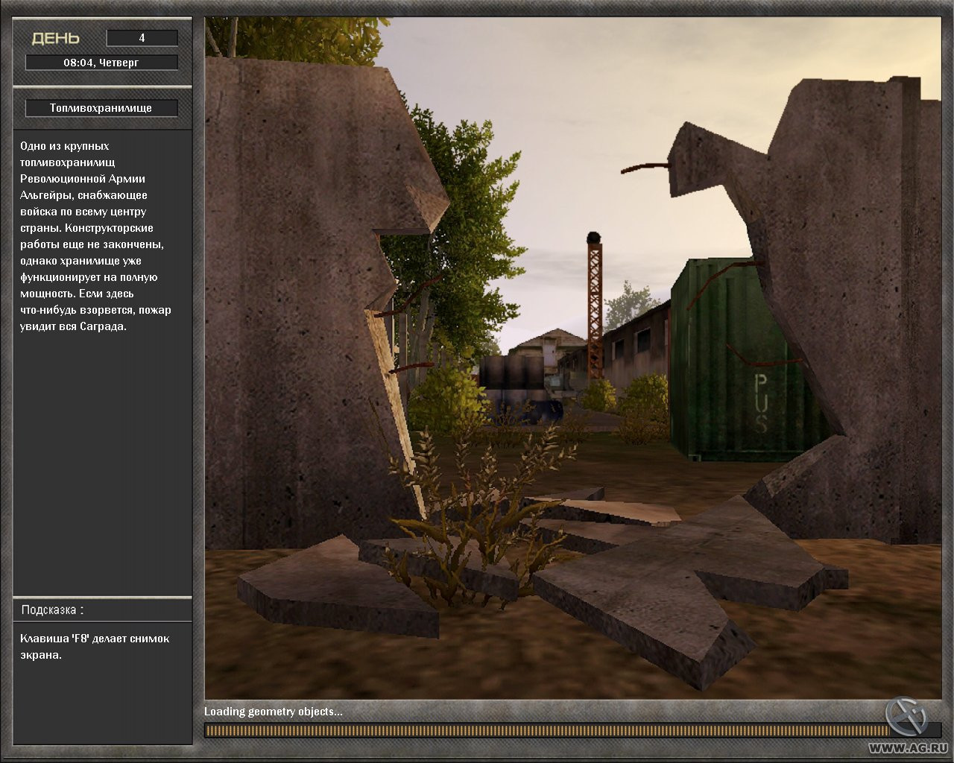Click the location description paragraph text
The height and width of the screenshot is (763, 954).
click(x=95, y=236)
